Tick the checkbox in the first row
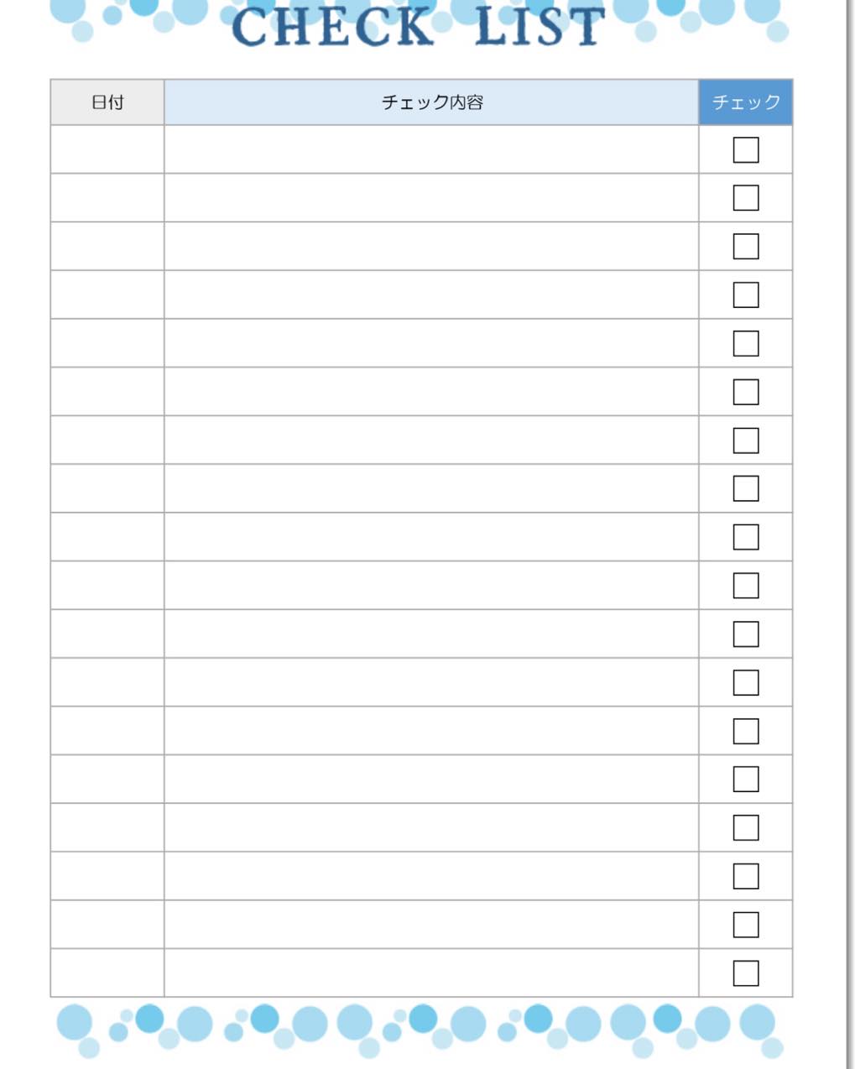This screenshot has width=855, height=1069. pyautogui.click(x=745, y=150)
